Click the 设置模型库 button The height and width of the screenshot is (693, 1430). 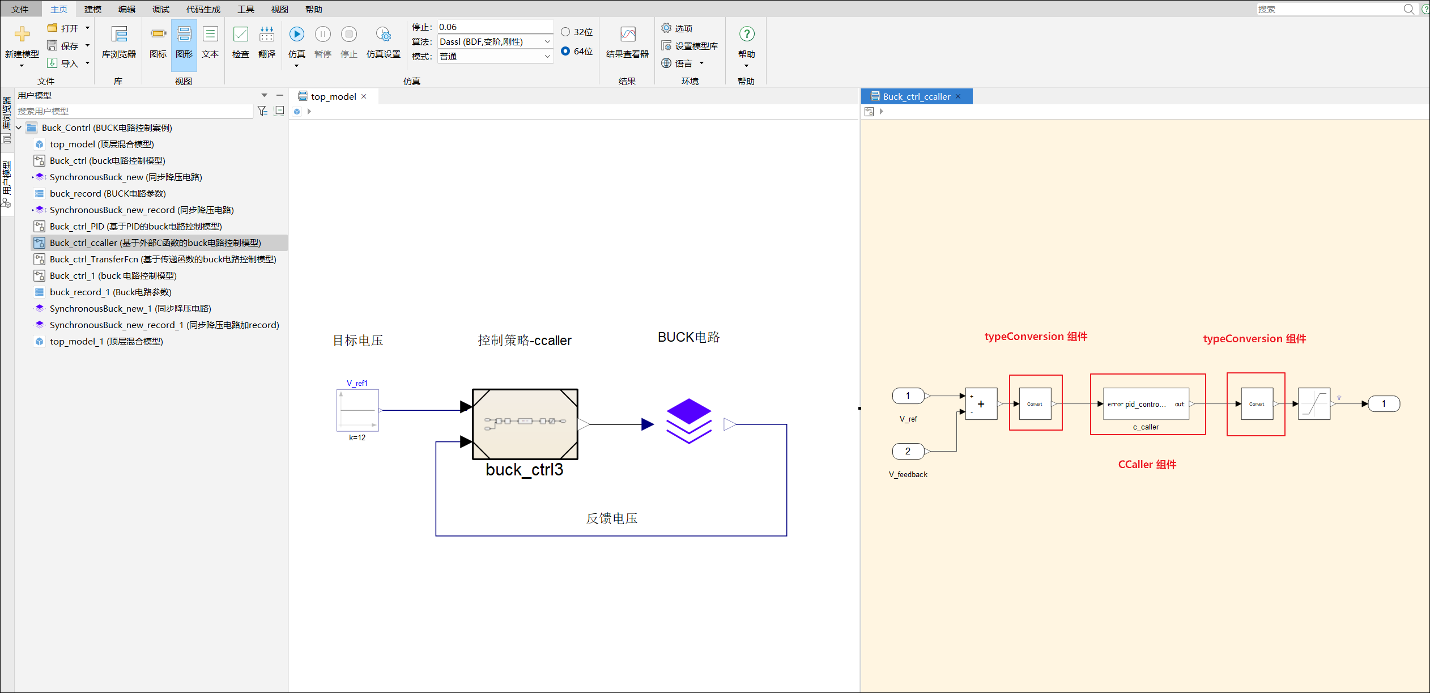pos(690,46)
